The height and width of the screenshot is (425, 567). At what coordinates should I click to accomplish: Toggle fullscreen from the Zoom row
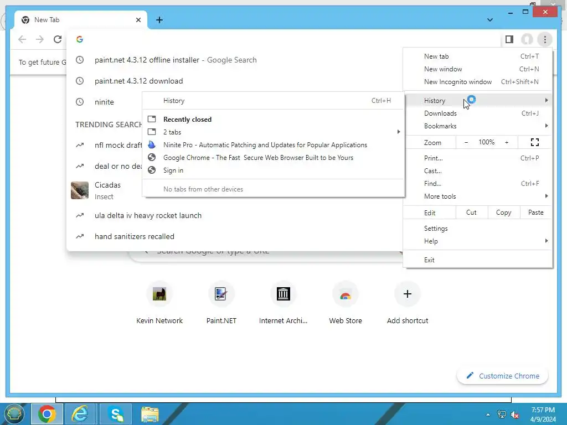[535, 142]
